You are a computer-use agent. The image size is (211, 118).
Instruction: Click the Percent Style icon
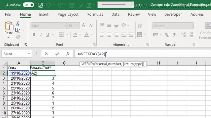point(167,35)
